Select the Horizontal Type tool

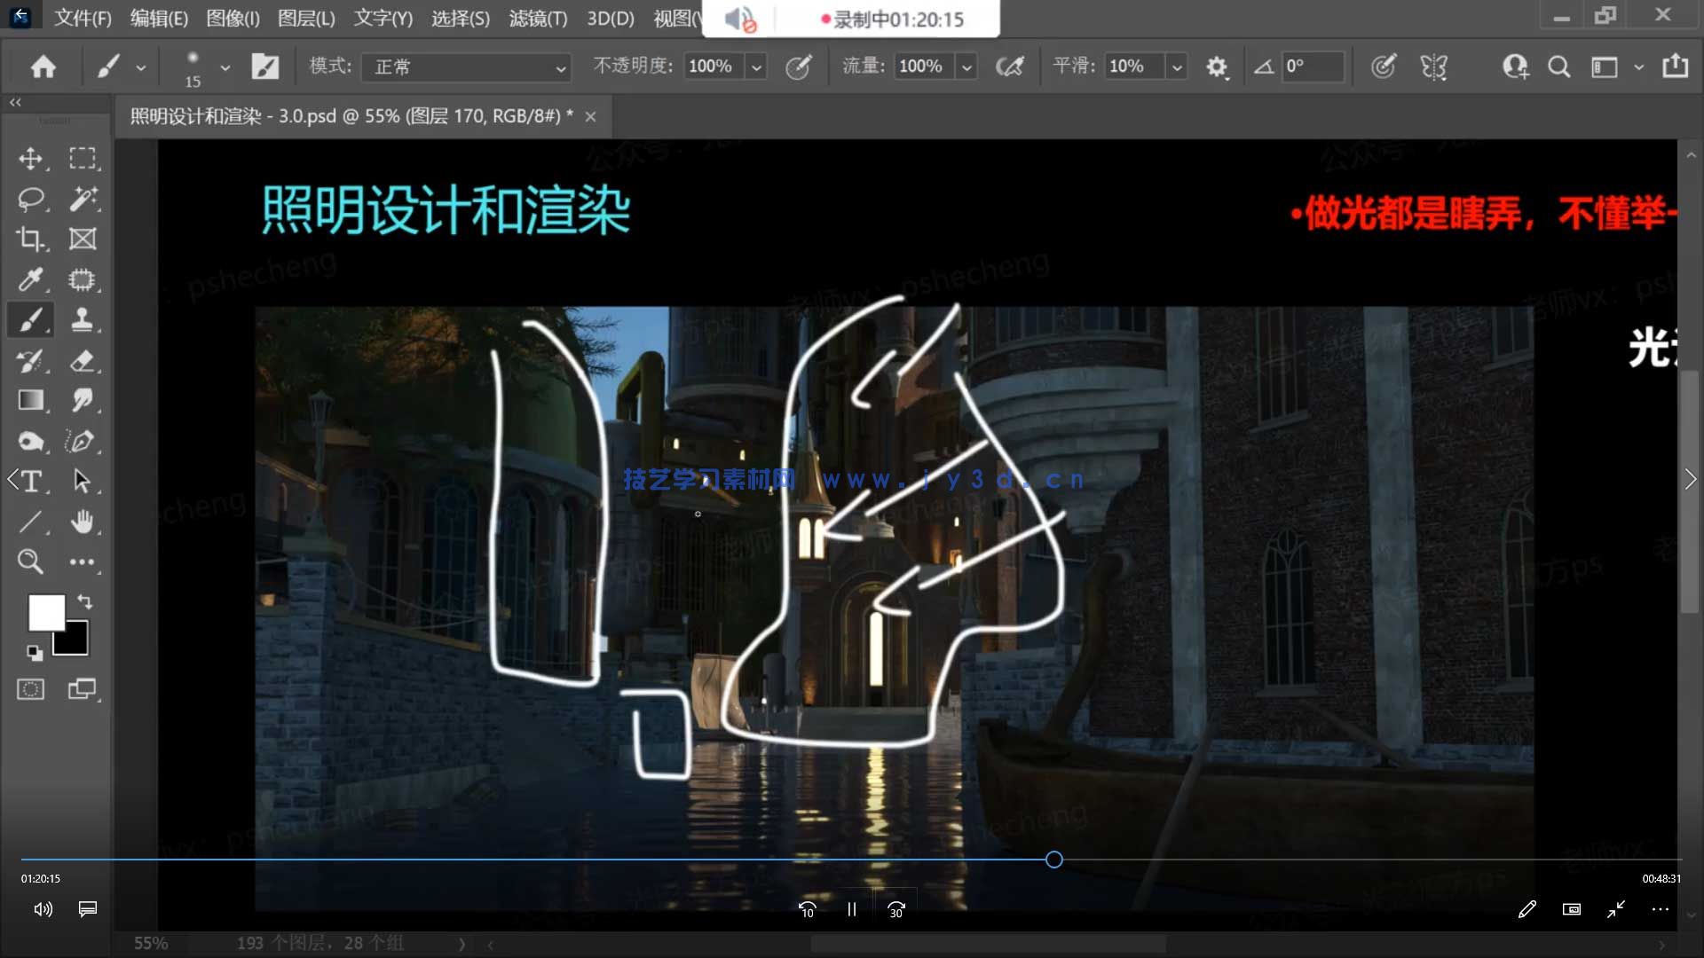tap(32, 481)
